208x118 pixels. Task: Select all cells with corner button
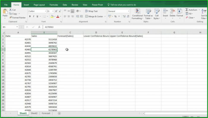(3, 32)
